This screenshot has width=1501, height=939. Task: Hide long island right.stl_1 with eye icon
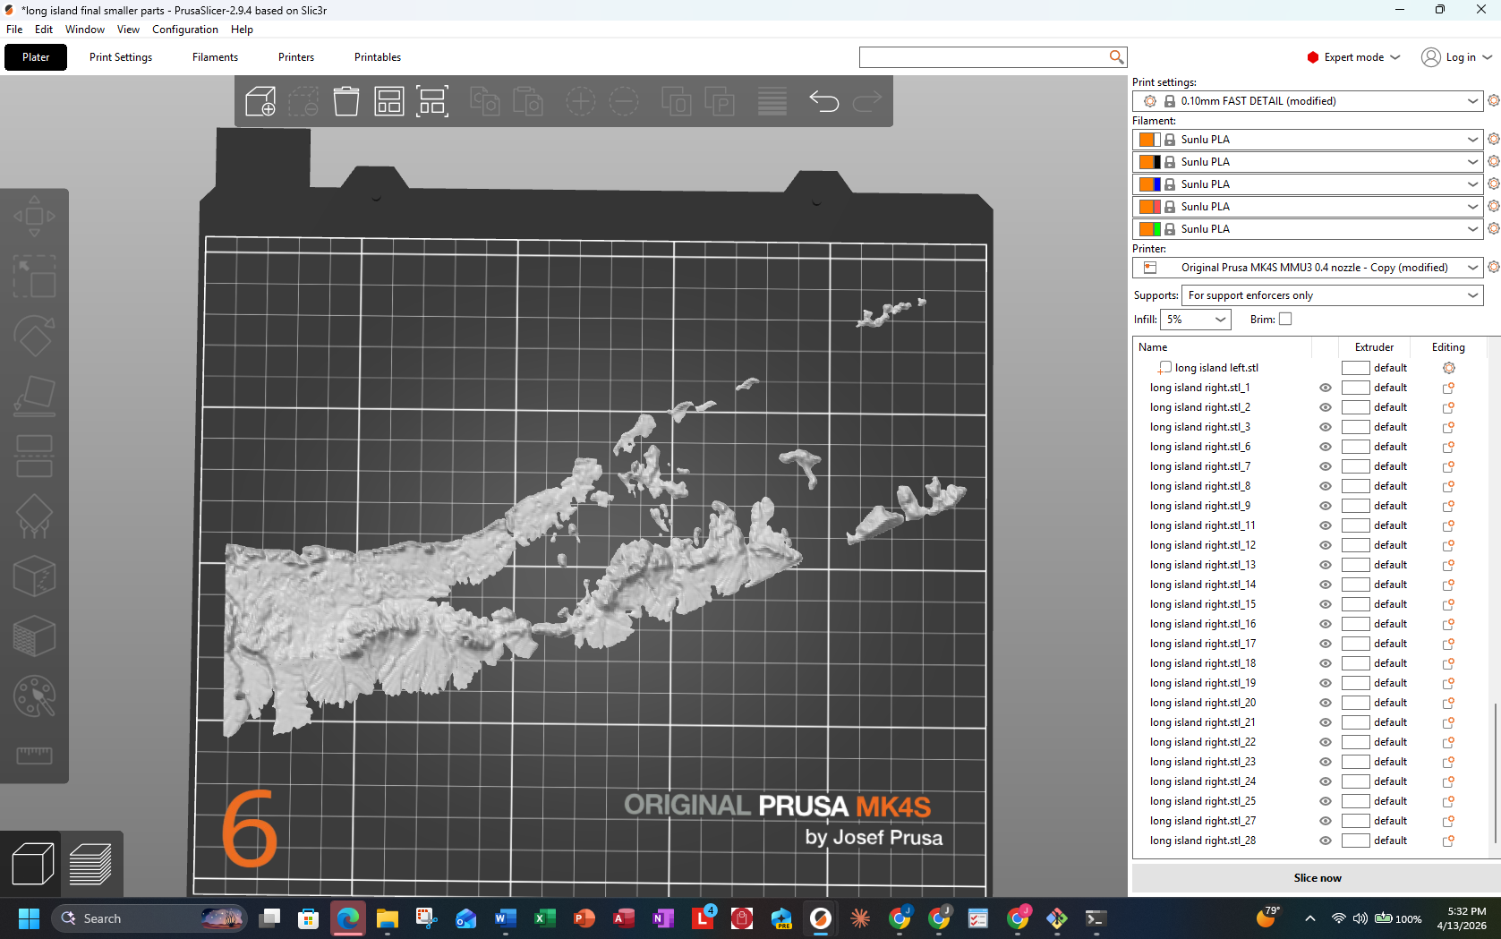click(1326, 388)
